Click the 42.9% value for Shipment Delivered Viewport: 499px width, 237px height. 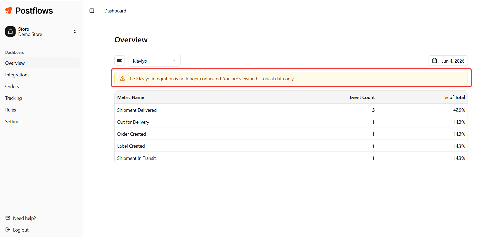[459, 110]
